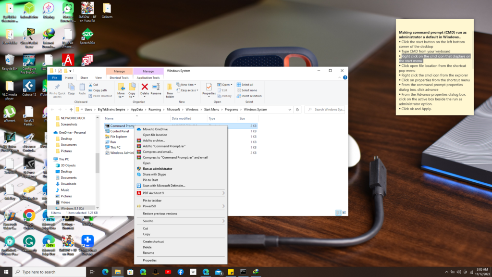Click the navigation pane scroll-down arrow
492x277 pixels.
pyautogui.click(x=97, y=208)
